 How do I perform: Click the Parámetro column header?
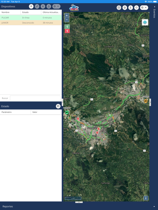click(15, 112)
